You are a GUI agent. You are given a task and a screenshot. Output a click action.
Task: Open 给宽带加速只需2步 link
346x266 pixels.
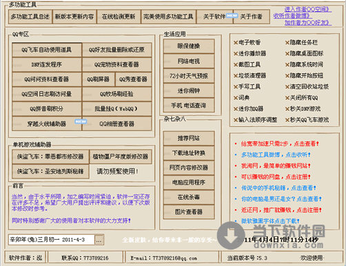pyautogui.click(x=280, y=144)
